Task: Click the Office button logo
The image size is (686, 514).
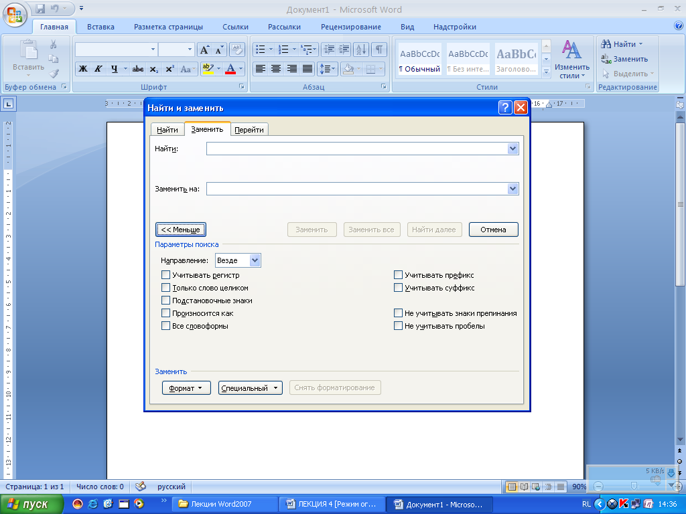Action: point(15,15)
